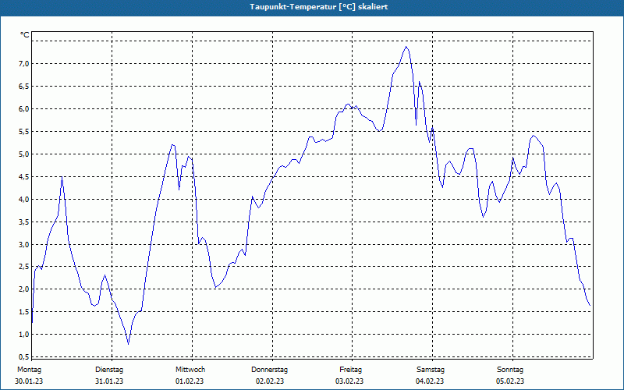Click the chart title 'Taupunkt-Temperatur [°C] skaliert'

click(x=319, y=7)
